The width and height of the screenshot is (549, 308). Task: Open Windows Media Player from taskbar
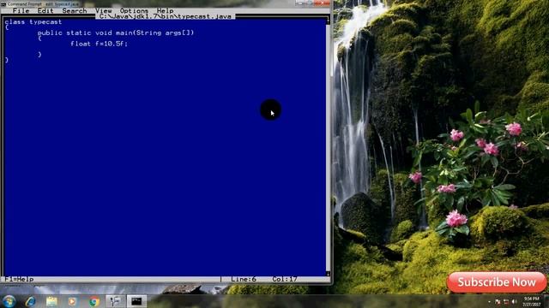(72, 301)
